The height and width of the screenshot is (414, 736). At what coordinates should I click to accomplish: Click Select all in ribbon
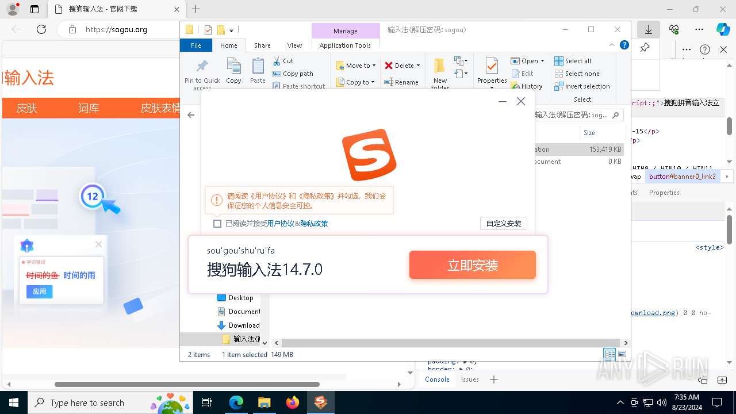(573, 61)
